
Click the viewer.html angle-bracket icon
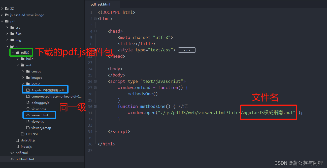(28, 115)
